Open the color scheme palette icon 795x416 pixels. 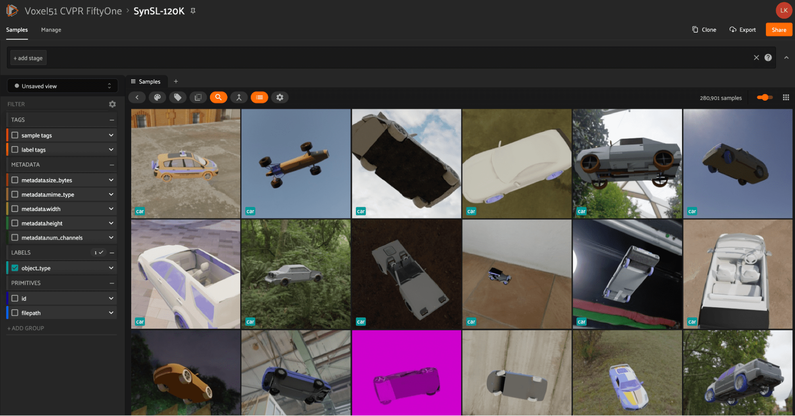[157, 97]
